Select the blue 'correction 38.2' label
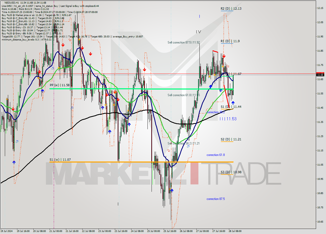 click(x=216, y=112)
